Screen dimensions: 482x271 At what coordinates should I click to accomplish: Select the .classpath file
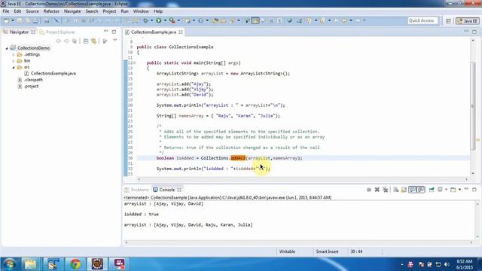coord(30,80)
